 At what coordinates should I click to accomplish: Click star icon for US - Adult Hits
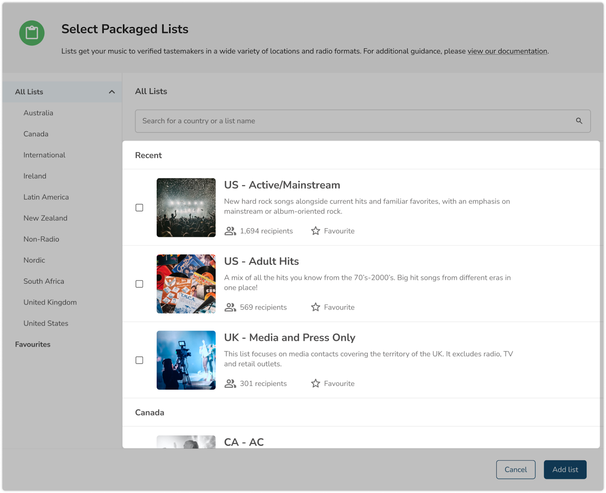(x=315, y=307)
